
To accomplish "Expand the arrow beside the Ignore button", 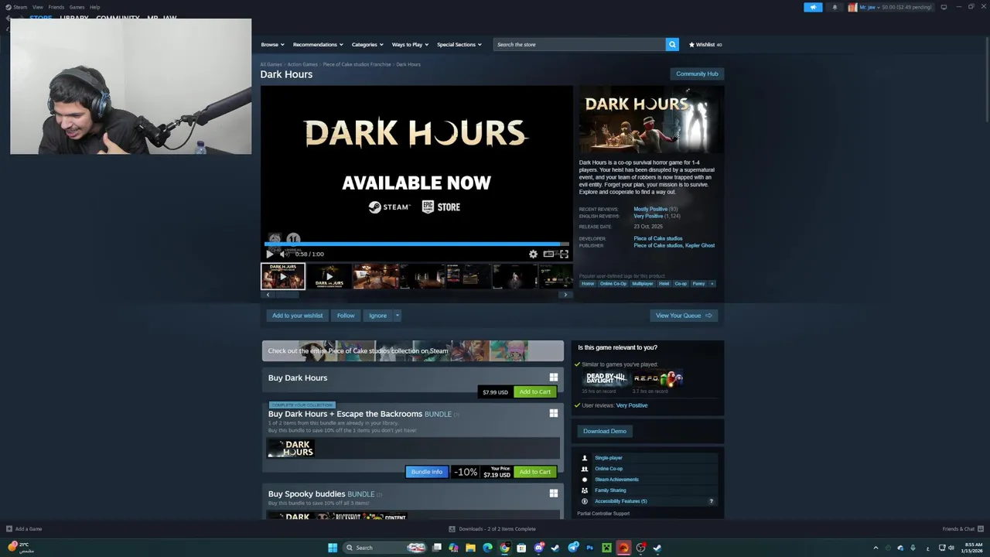I will pos(398,316).
